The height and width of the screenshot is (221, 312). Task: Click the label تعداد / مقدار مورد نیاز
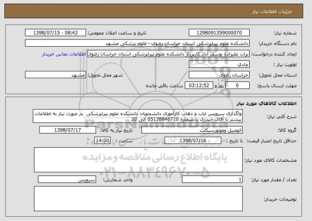pyautogui.click(x=274, y=180)
